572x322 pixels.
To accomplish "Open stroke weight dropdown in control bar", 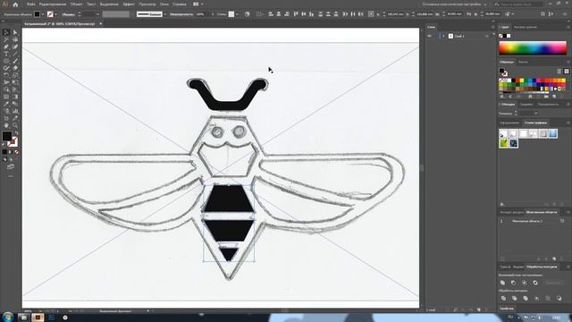I will [97, 14].
